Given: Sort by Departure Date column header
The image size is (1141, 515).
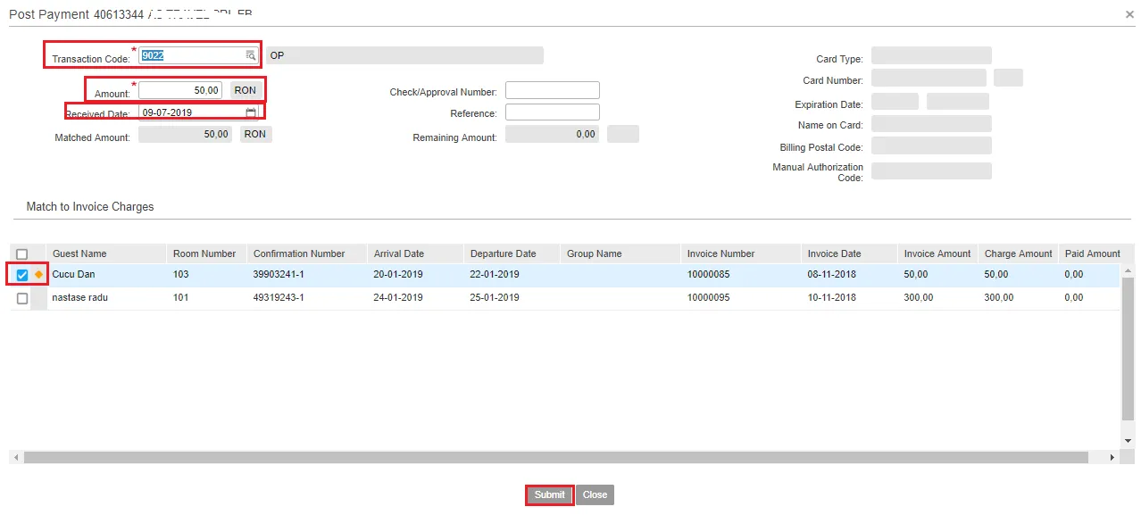Looking at the screenshot, I should 512,253.
